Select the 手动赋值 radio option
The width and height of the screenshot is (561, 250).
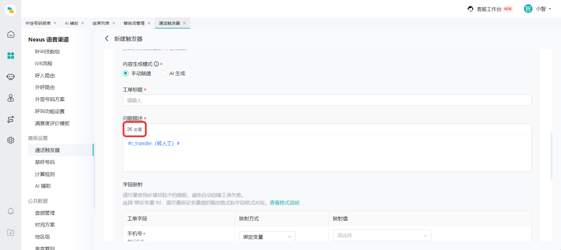point(126,73)
